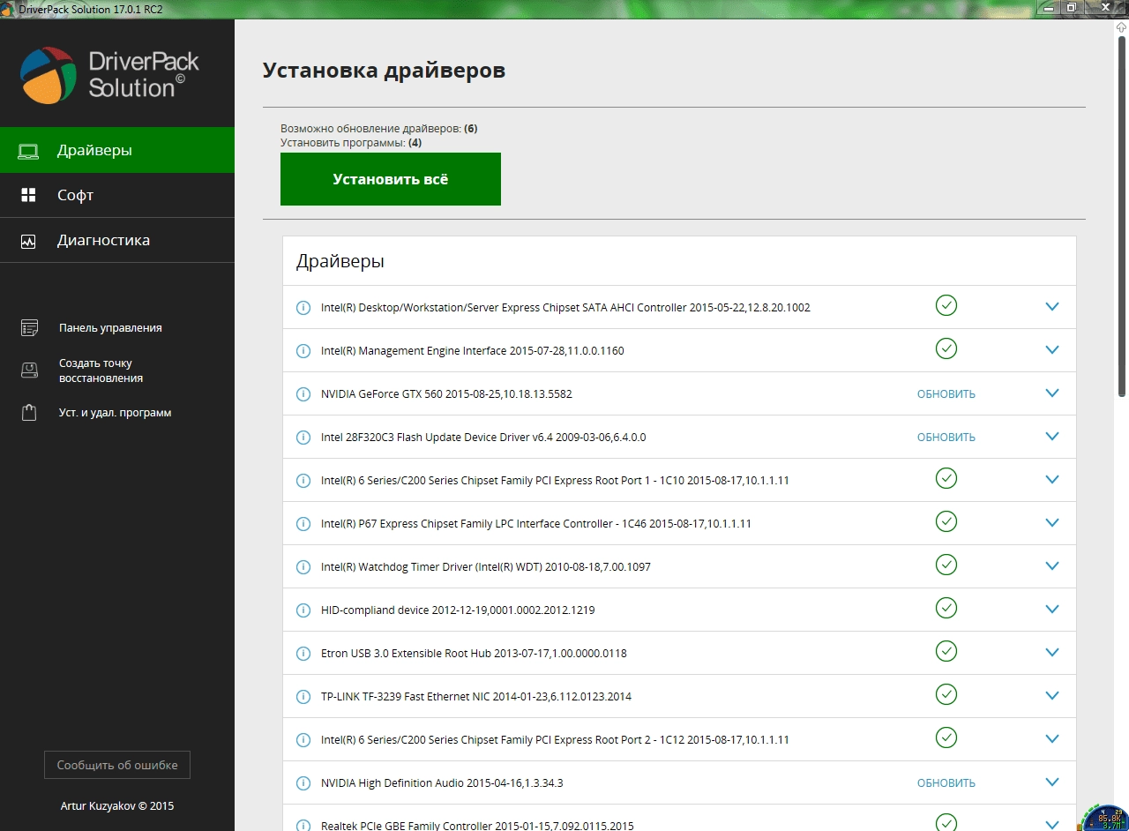Image resolution: width=1129 pixels, height=831 pixels.
Task: Click info icon for NVIDIA High Definition Audio
Action: (303, 783)
